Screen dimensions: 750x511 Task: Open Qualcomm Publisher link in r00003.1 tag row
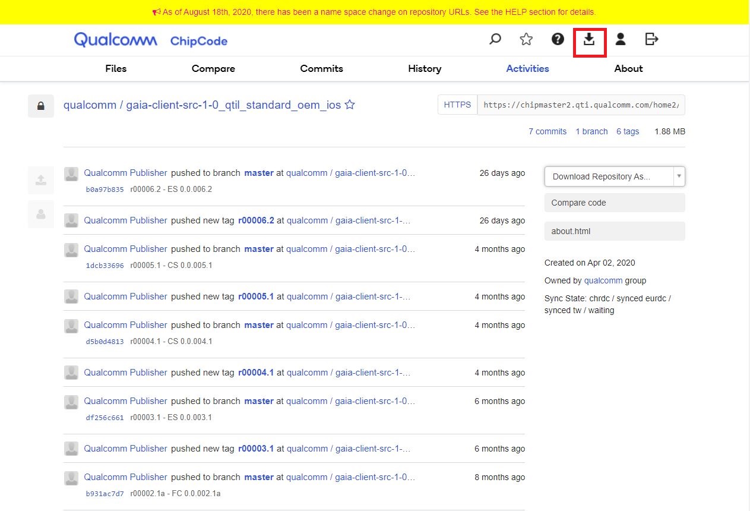[126, 449]
